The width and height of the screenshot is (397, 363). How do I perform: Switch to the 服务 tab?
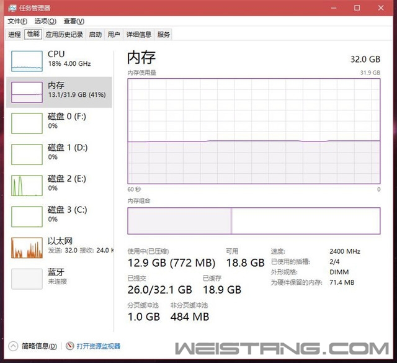point(163,34)
